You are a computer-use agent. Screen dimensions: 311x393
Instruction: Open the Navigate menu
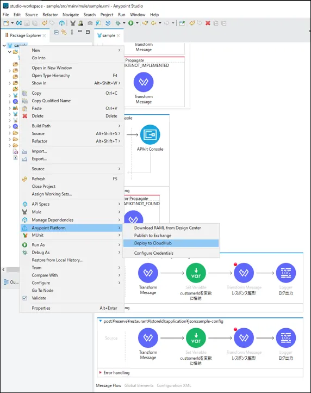tap(71, 15)
